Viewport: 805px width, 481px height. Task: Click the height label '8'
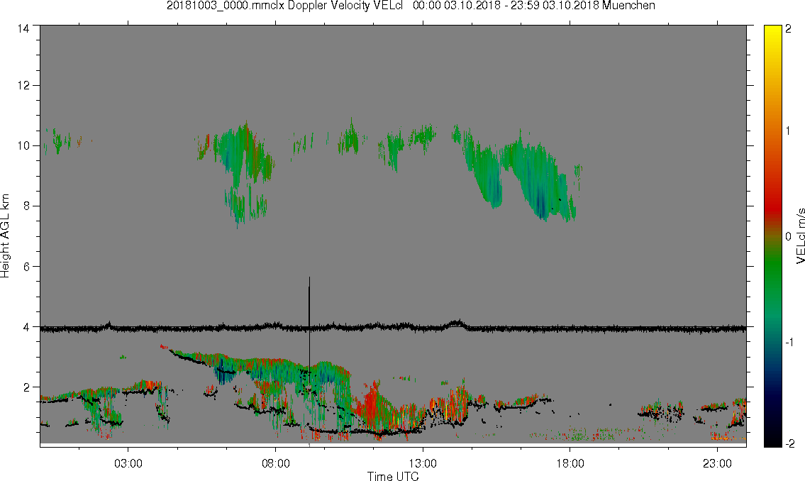coord(26,206)
